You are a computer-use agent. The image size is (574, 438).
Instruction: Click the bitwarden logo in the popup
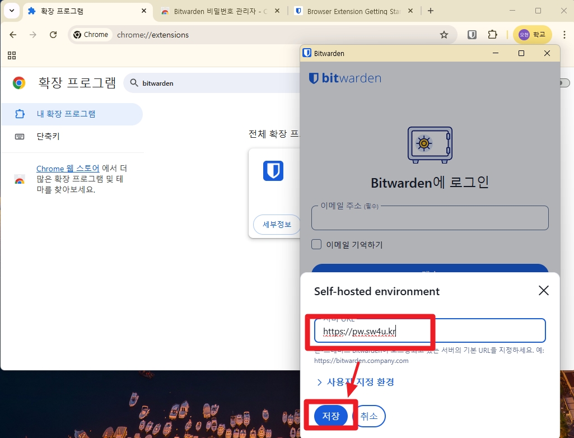click(x=344, y=78)
